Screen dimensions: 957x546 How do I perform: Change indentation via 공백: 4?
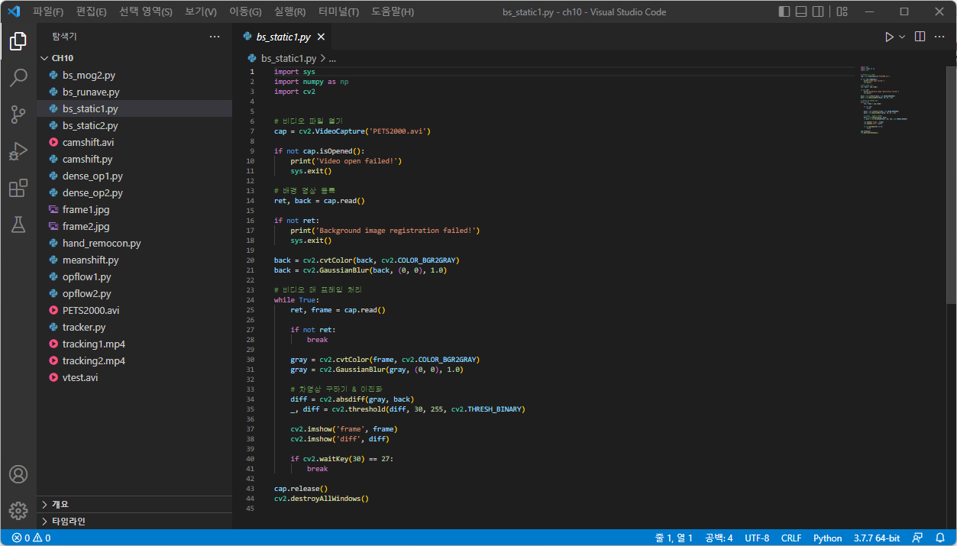719,538
